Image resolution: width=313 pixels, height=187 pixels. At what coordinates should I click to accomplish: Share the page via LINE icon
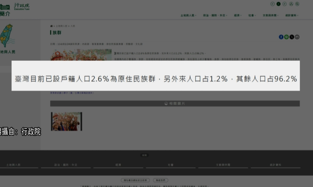pos(286,37)
